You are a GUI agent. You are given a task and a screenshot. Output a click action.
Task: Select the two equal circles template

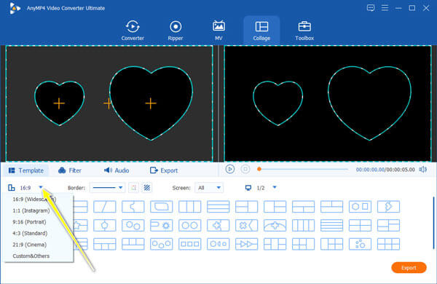click(190, 225)
